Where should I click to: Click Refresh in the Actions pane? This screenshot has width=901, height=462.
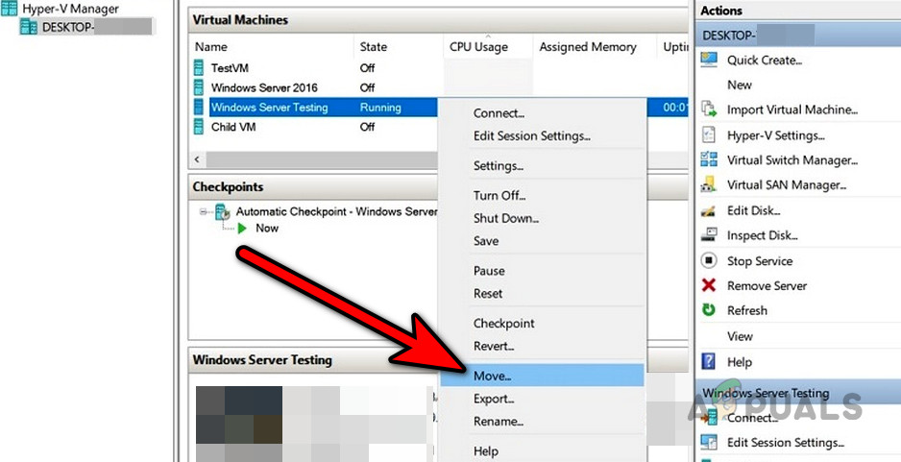(747, 311)
